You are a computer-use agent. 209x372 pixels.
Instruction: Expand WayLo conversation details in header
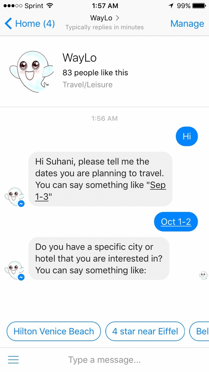tap(104, 18)
